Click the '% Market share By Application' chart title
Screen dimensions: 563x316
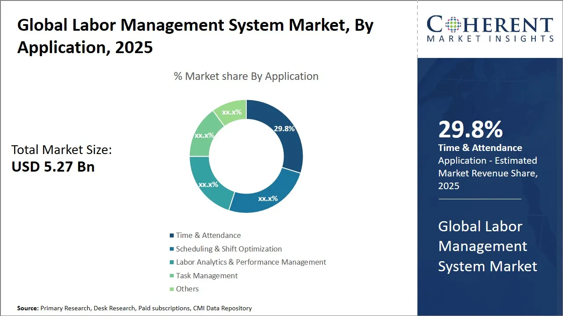(246, 76)
